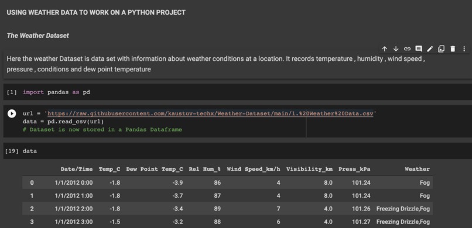This screenshot has width=472, height=228.
Task: Add a comment to the cell
Action: point(419,49)
